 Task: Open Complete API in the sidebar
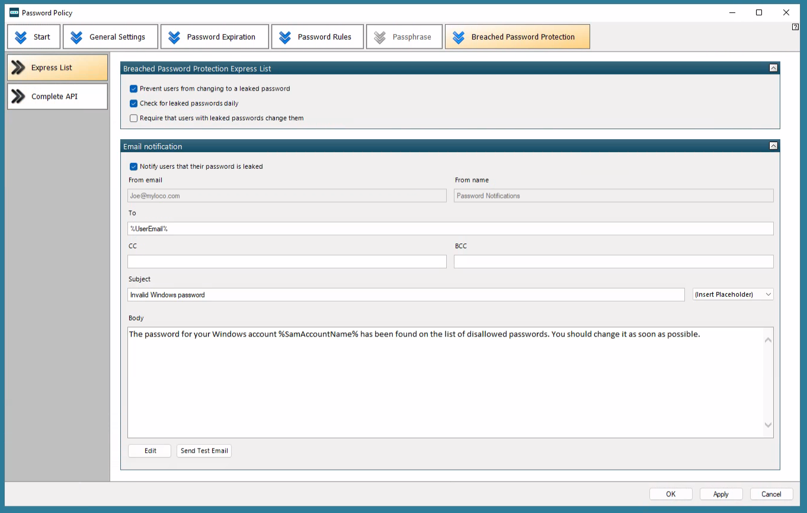[x=57, y=97]
